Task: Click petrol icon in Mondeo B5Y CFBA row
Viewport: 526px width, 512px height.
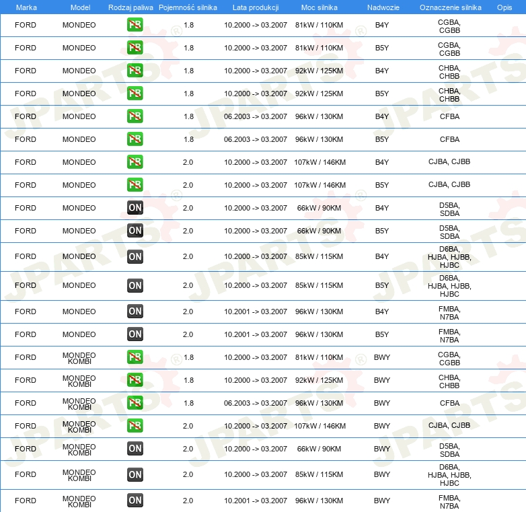Action: (135, 139)
